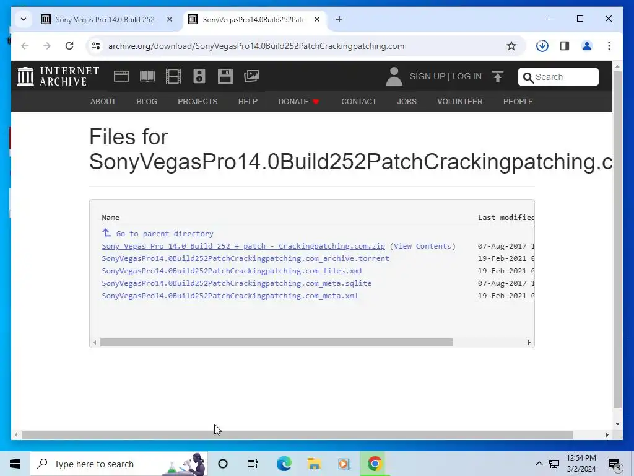Click the LOG IN link
634x476 pixels.
click(x=467, y=76)
